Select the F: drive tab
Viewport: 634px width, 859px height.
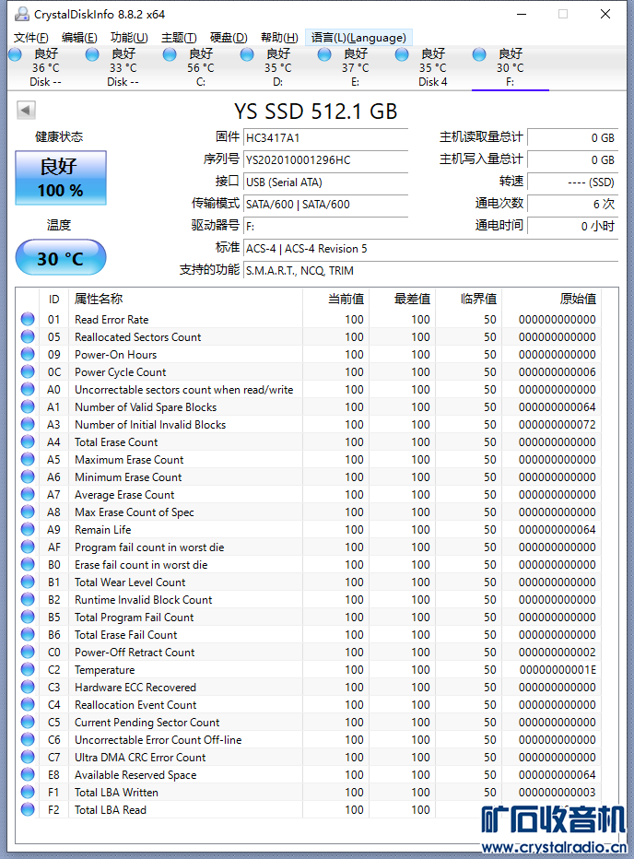(511, 68)
